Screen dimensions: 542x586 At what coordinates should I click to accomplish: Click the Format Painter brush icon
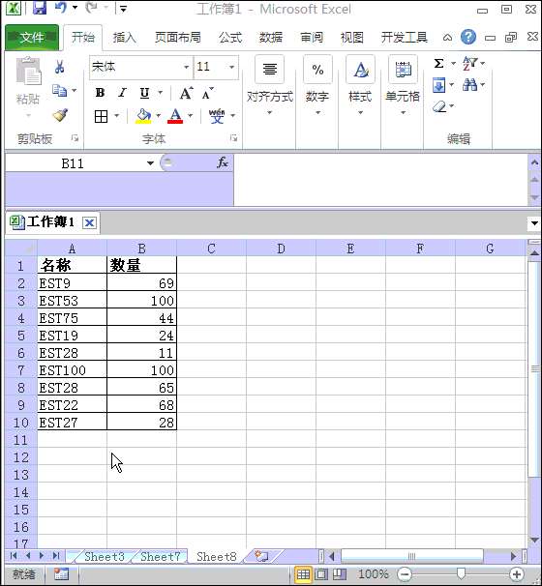(60, 115)
